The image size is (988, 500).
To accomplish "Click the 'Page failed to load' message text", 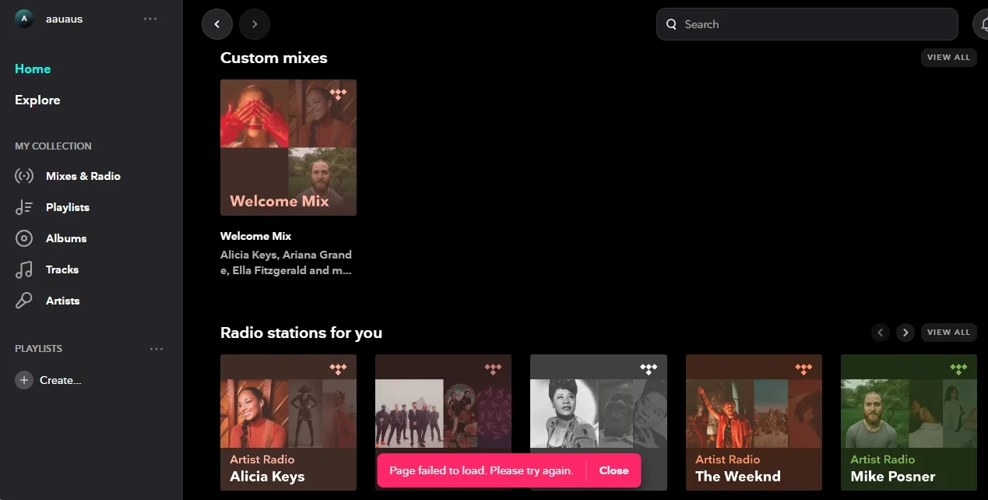I will [x=481, y=470].
